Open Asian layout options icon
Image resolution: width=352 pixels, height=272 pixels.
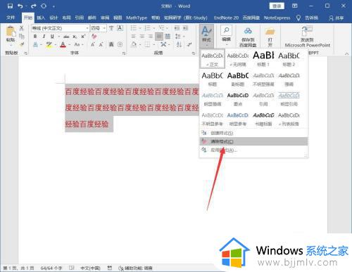163,44
